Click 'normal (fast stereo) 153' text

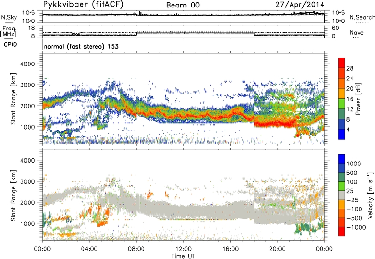[x=81, y=46]
